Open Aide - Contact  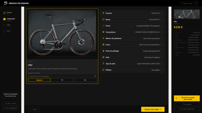(x=10, y=103)
